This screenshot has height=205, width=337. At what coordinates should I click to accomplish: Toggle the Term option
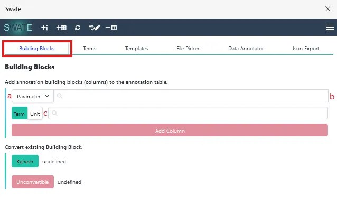point(20,113)
